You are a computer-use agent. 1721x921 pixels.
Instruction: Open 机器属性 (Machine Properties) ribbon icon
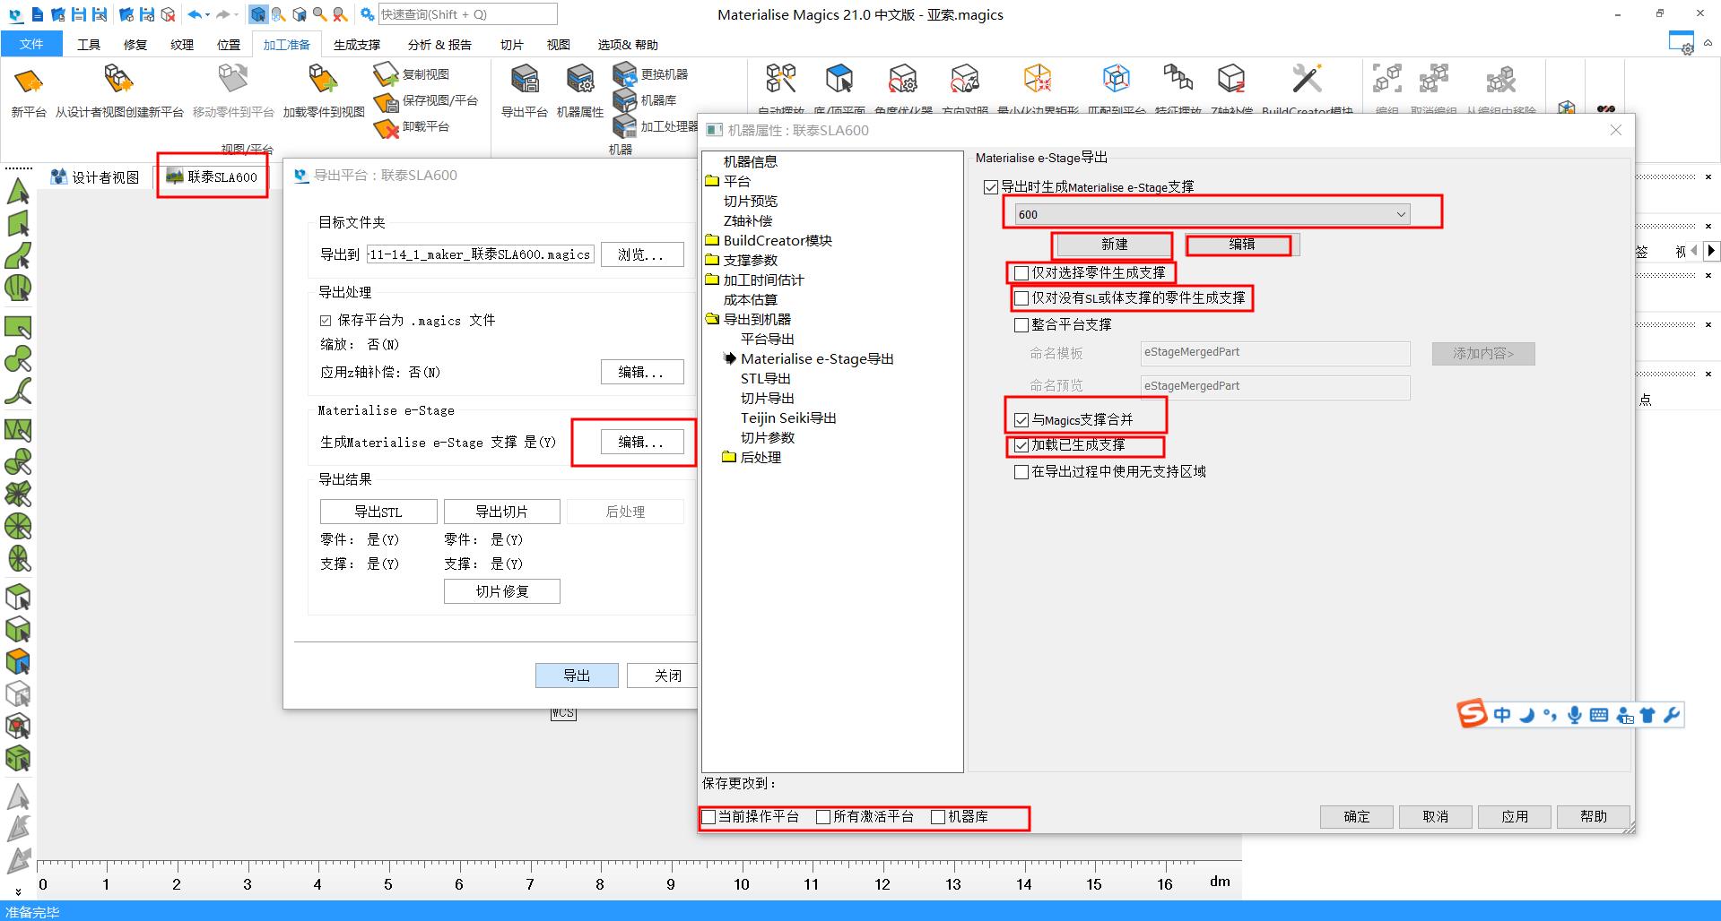579,82
